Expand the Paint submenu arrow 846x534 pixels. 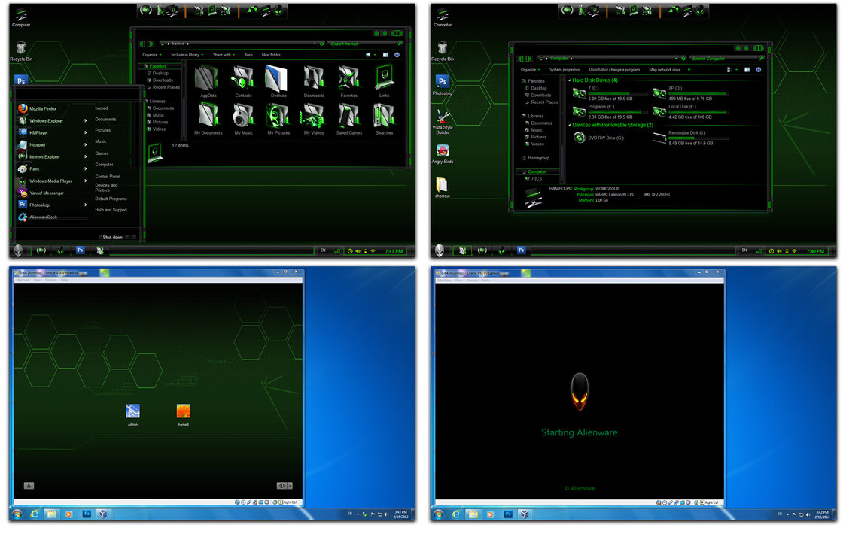click(85, 168)
